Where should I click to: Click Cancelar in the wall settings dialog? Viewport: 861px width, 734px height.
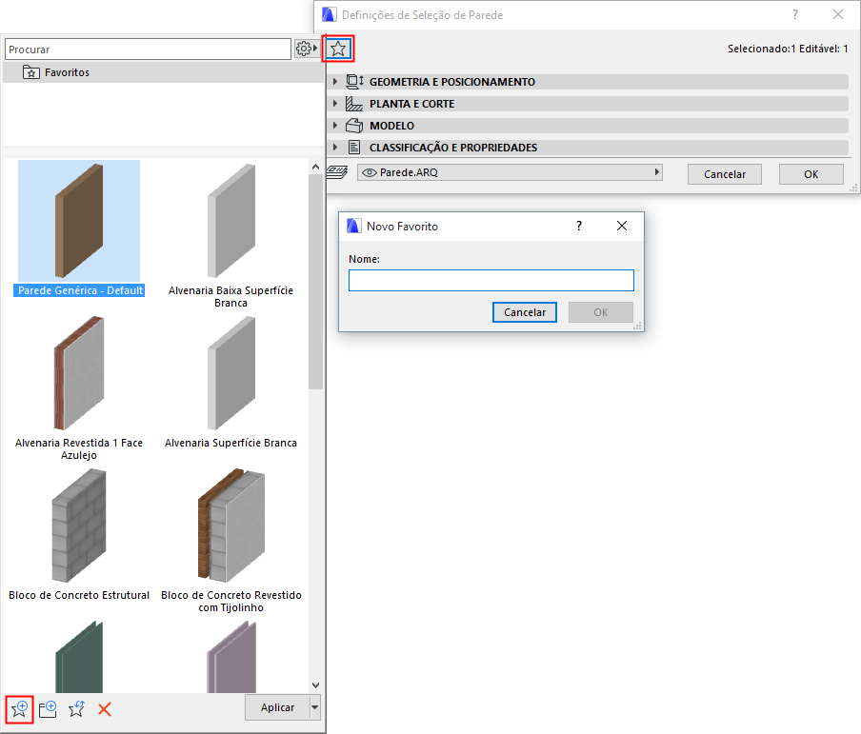[724, 174]
